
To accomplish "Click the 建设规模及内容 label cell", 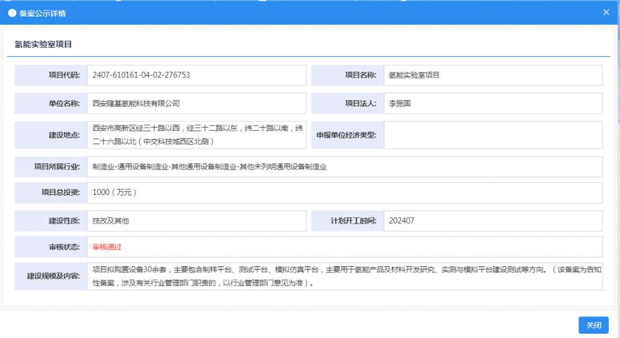I will [51, 276].
